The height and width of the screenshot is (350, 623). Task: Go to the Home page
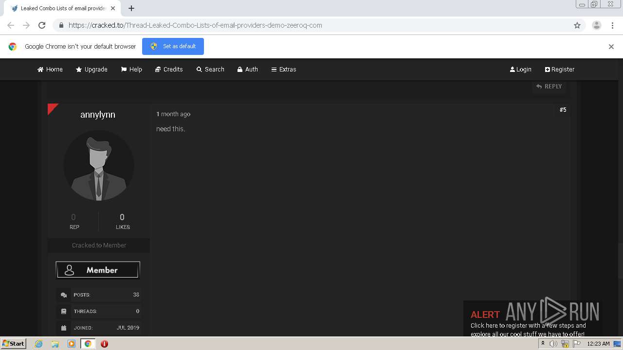pyautogui.click(x=50, y=70)
